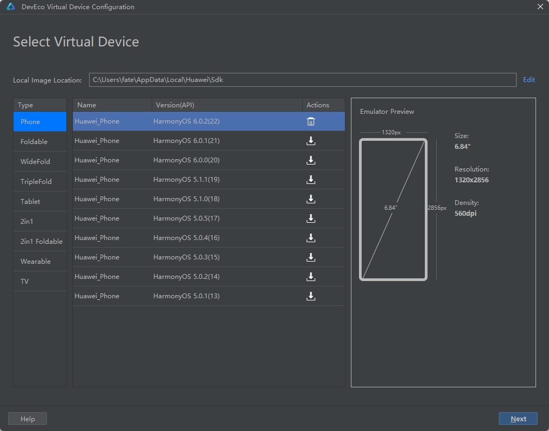This screenshot has height=431, width=549.
Task: Click the phone outline in Emulator Preview
Action: (x=393, y=209)
